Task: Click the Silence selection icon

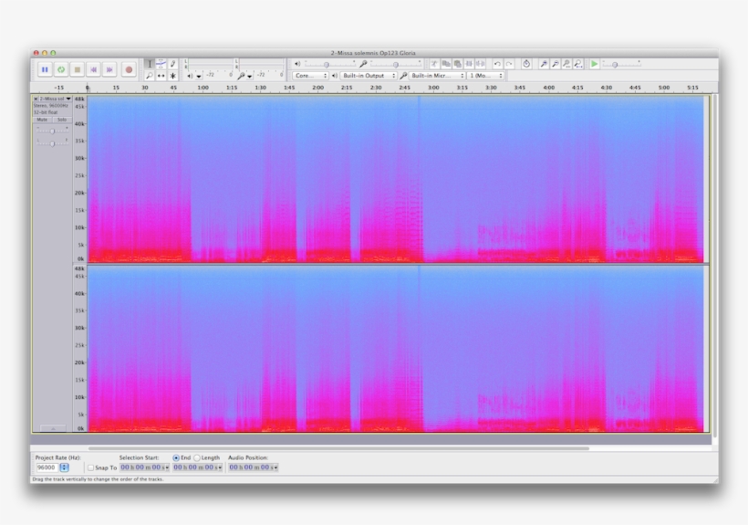Action: [481, 64]
